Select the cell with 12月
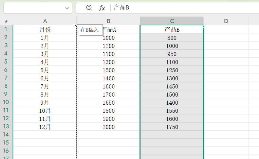 point(45,127)
